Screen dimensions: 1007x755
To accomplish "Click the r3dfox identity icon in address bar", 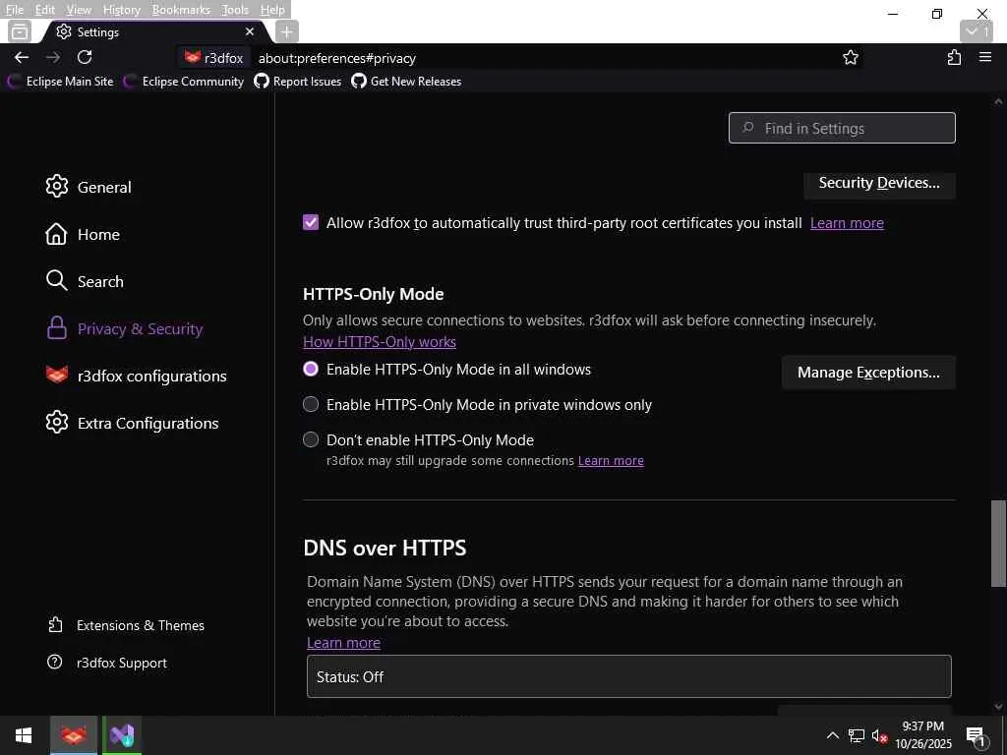I will click(x=214, y=58).
